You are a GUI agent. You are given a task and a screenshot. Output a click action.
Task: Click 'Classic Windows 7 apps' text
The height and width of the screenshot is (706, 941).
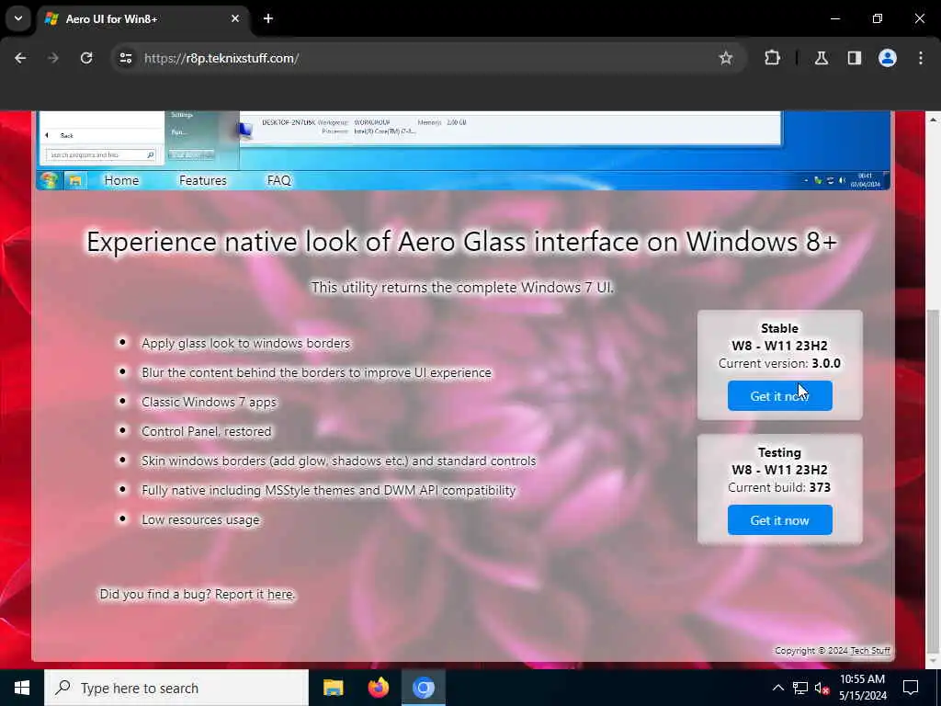click(x=209, y=403)
